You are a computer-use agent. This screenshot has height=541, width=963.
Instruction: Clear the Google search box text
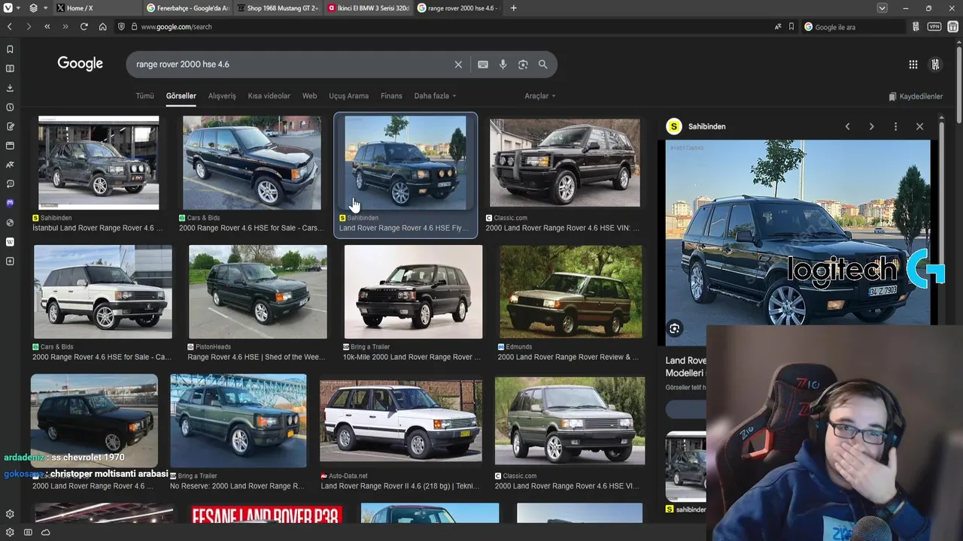(x=458, y=65)
